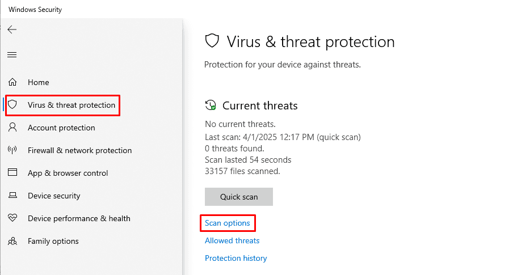This screenshot has width=517, height=275.
Task: Select Firewall & network protection label
Action: pos(80,150)
